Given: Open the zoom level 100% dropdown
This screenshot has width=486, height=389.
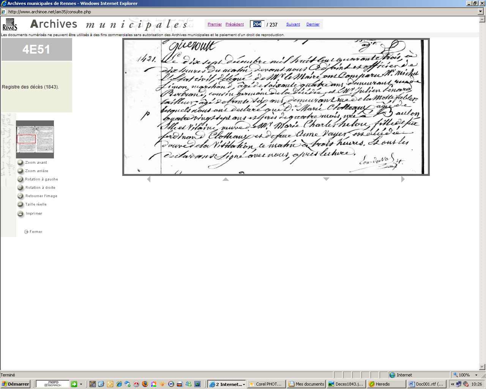Looking at the screenshot, I should pyautogui.click(x=476, y=375).
